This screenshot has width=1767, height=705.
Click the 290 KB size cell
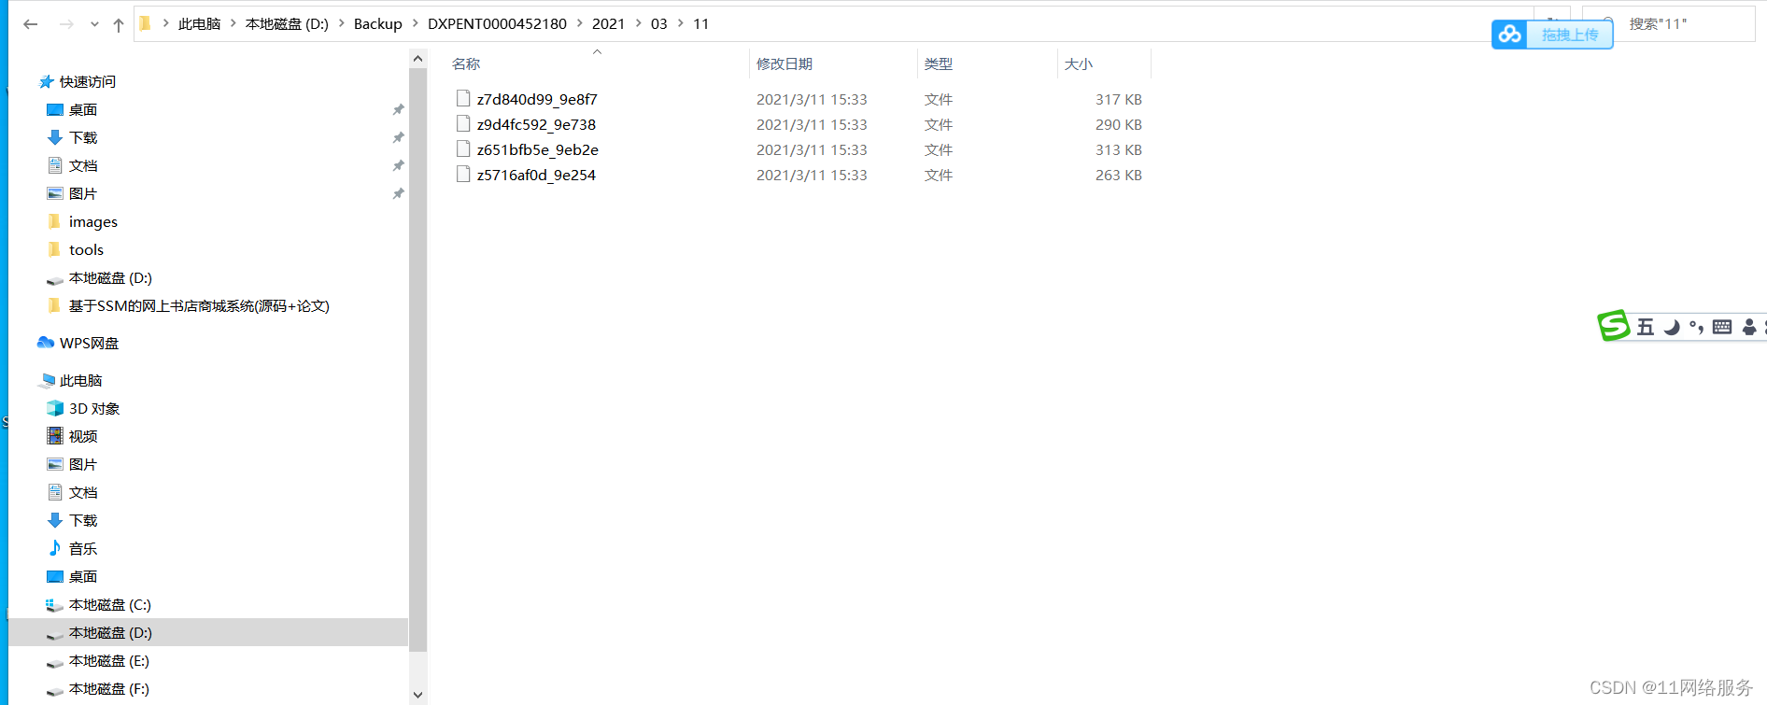1119,124
